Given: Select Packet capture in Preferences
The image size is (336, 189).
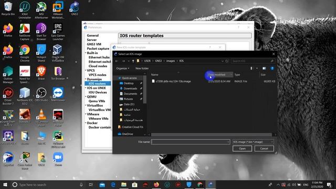Looking at the screenshot, I should pos(98,49).
